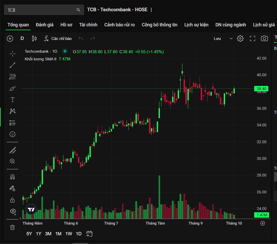Open the Các chỉ báo indicators button
Image resolution: width=277 pixels, height=244 pixels.
pyautogui.click(x=58, y=39)
